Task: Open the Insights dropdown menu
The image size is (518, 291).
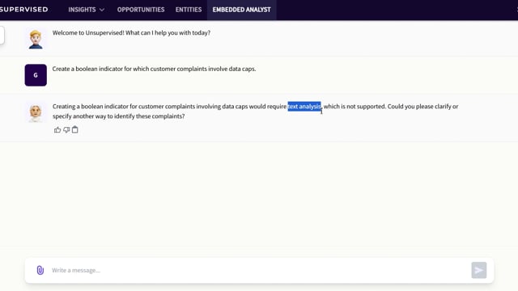Action: (x=86, y=10)
